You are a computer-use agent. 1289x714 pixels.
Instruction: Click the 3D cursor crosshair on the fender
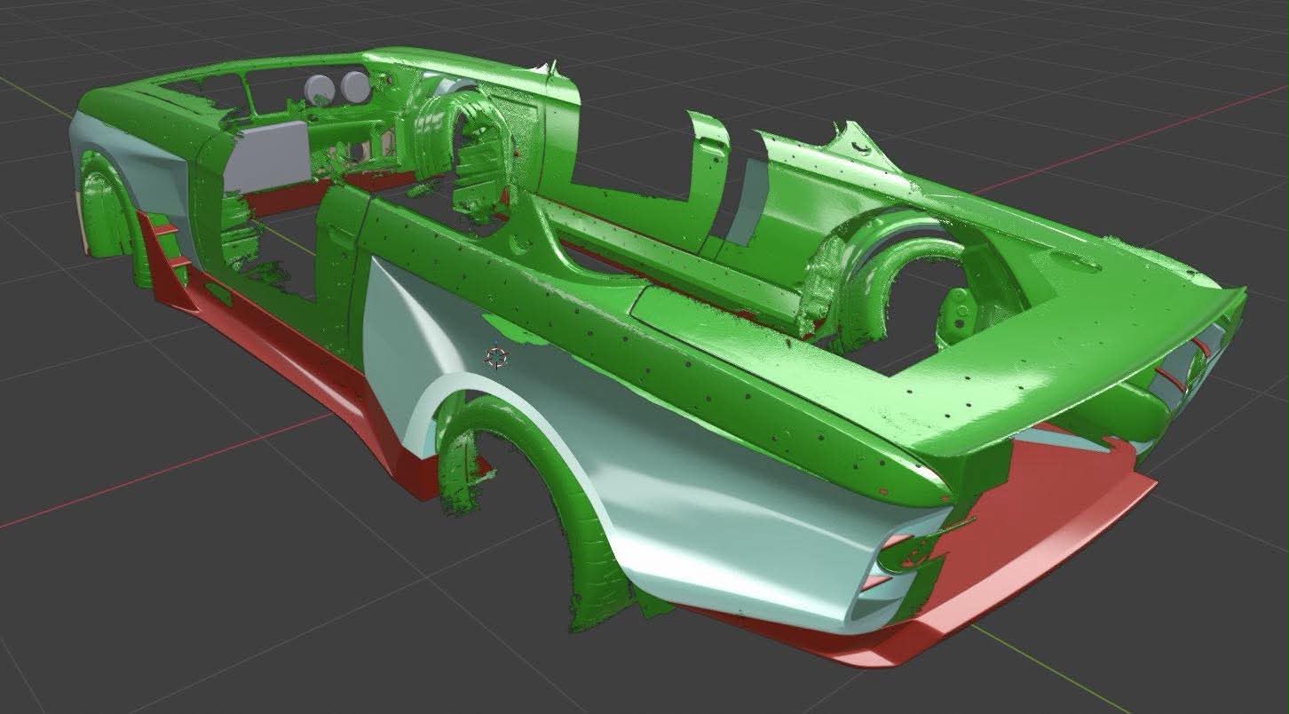(x=495, y=358)
